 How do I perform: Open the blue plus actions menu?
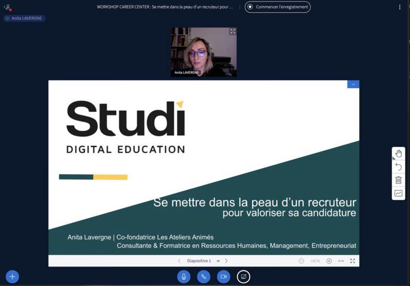tap(12, 277)
